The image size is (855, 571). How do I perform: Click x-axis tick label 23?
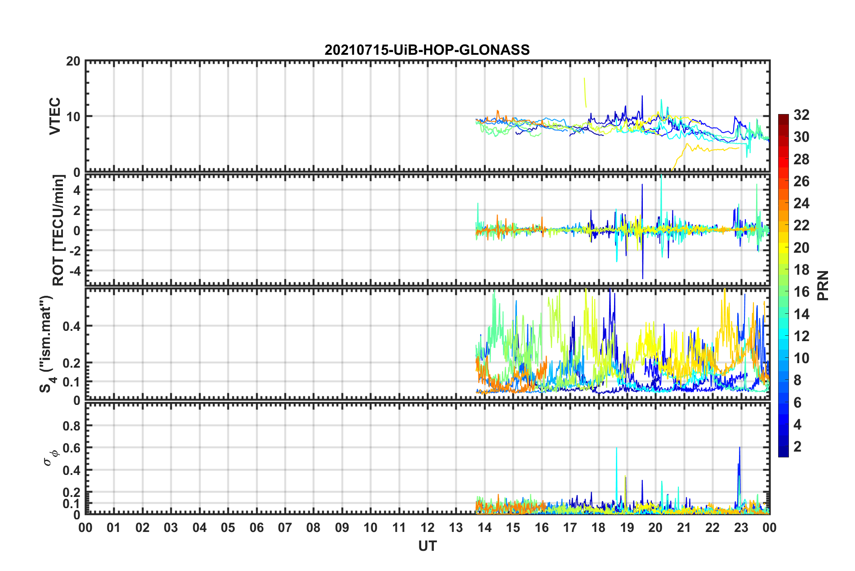[741, 527]
